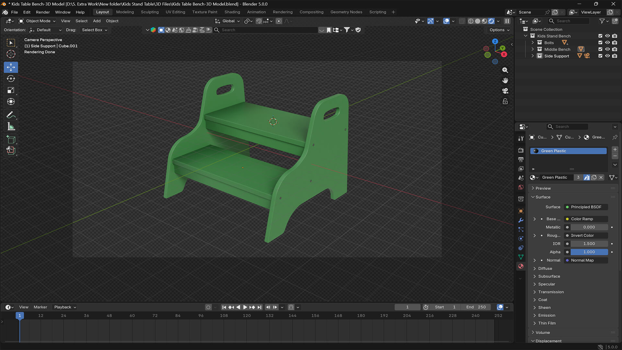Unlink the Green Plastic material
This screenshot has height=350, width=622.
coord(601,177)
